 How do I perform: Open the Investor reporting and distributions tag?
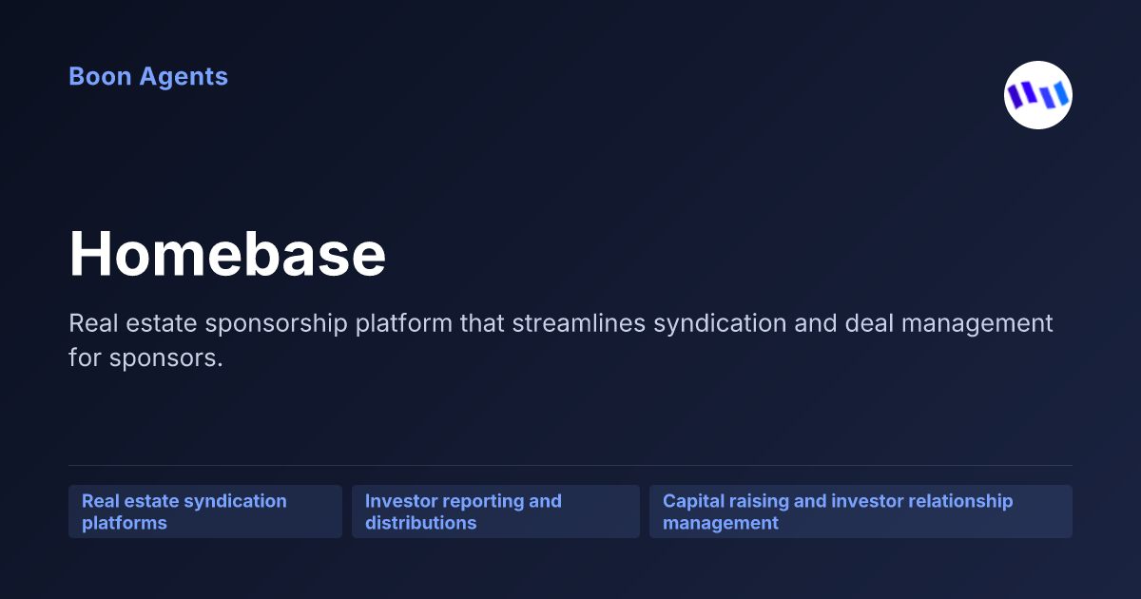[x=495, y=512]
